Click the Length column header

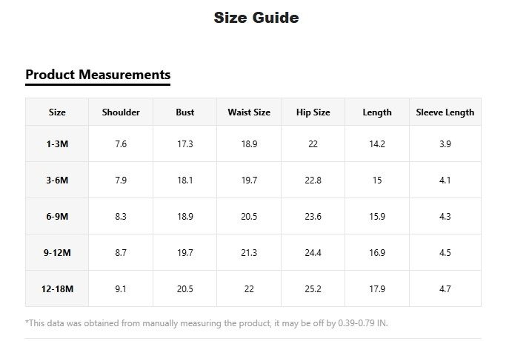(377, 112)
